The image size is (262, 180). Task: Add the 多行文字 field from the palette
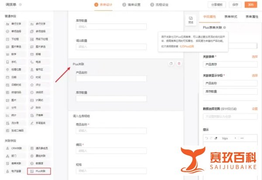pyautogui.click(x=39, y=24)
